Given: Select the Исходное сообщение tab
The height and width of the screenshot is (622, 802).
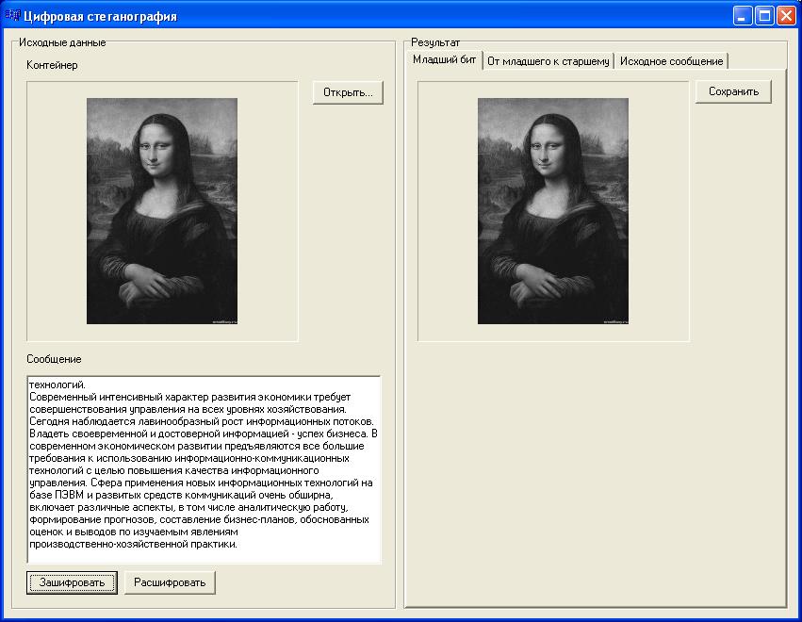Looking at the screenshot, I should (x=671, y=61).
